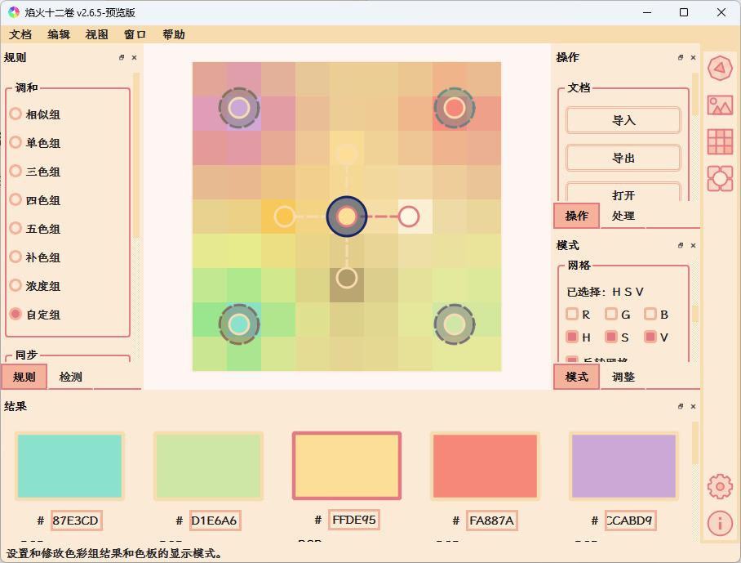The height and width of the screenshot is (563, 741).
Task: Select the color depot icon in sidebar
Action: pyautogui.click(x=719, y=178)
